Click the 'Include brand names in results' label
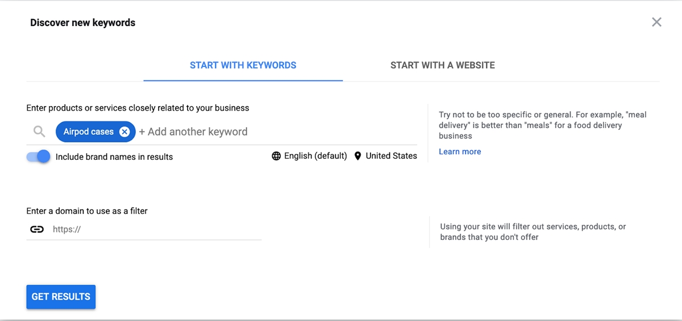Screen dimensions: 682x321 (x=114, y=157)
